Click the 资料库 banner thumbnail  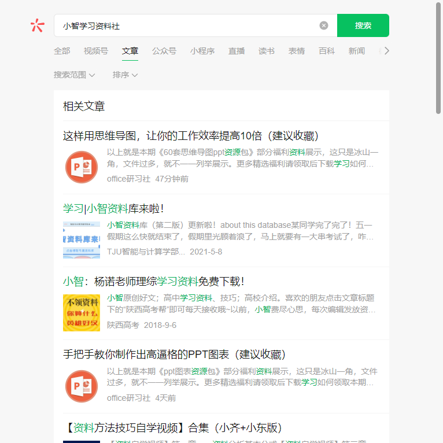[82, 240]
